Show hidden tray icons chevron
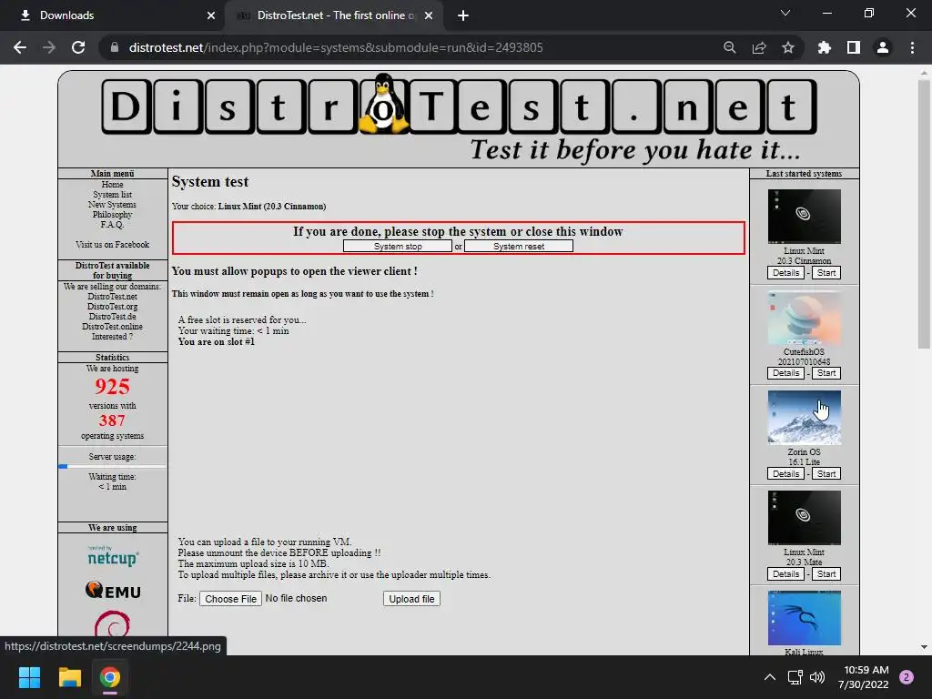The image size is (932, 699). (770, 677)
